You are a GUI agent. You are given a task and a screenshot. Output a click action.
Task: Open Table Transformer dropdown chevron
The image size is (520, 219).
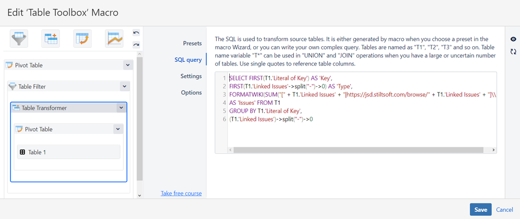121,107
